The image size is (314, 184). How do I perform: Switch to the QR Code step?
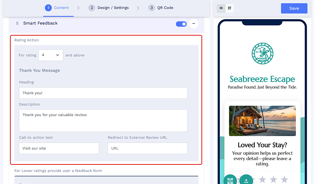pyautogui.click(x=161, y=8)
